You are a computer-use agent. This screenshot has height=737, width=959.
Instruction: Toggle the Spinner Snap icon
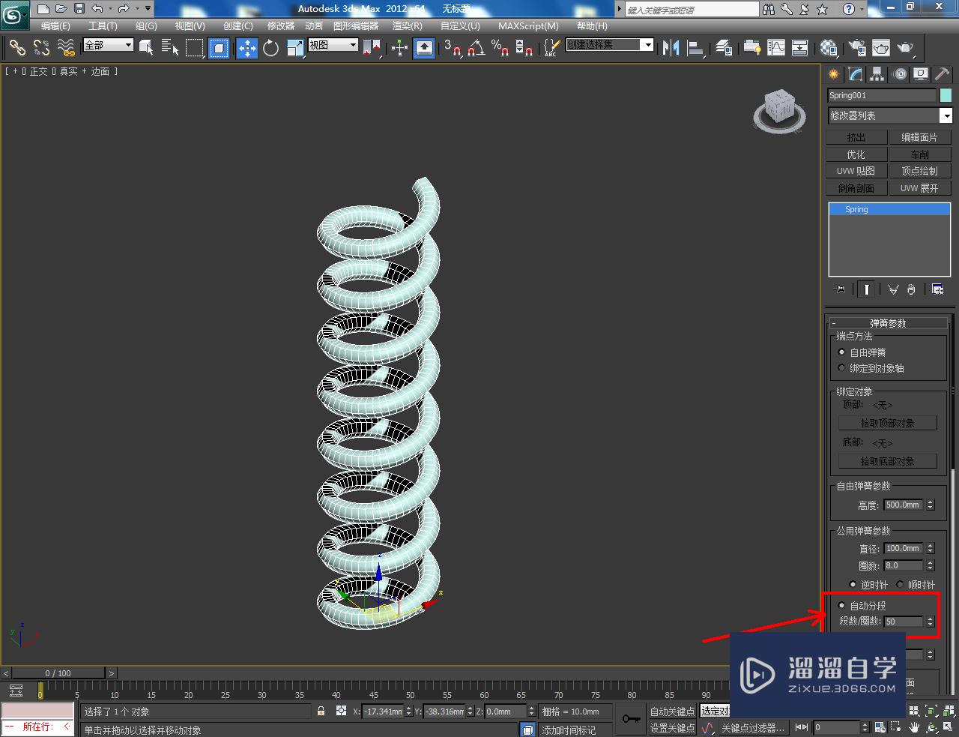click(x=525, y=48)
